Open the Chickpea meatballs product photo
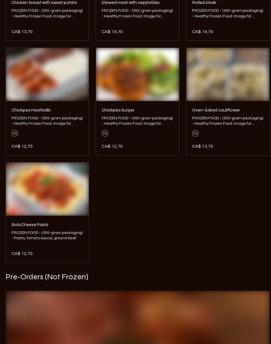Viewport: 271px width, 344px height. click(x=47, y=74)
